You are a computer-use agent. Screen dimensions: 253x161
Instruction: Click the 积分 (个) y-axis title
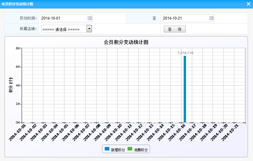point(11,85)
